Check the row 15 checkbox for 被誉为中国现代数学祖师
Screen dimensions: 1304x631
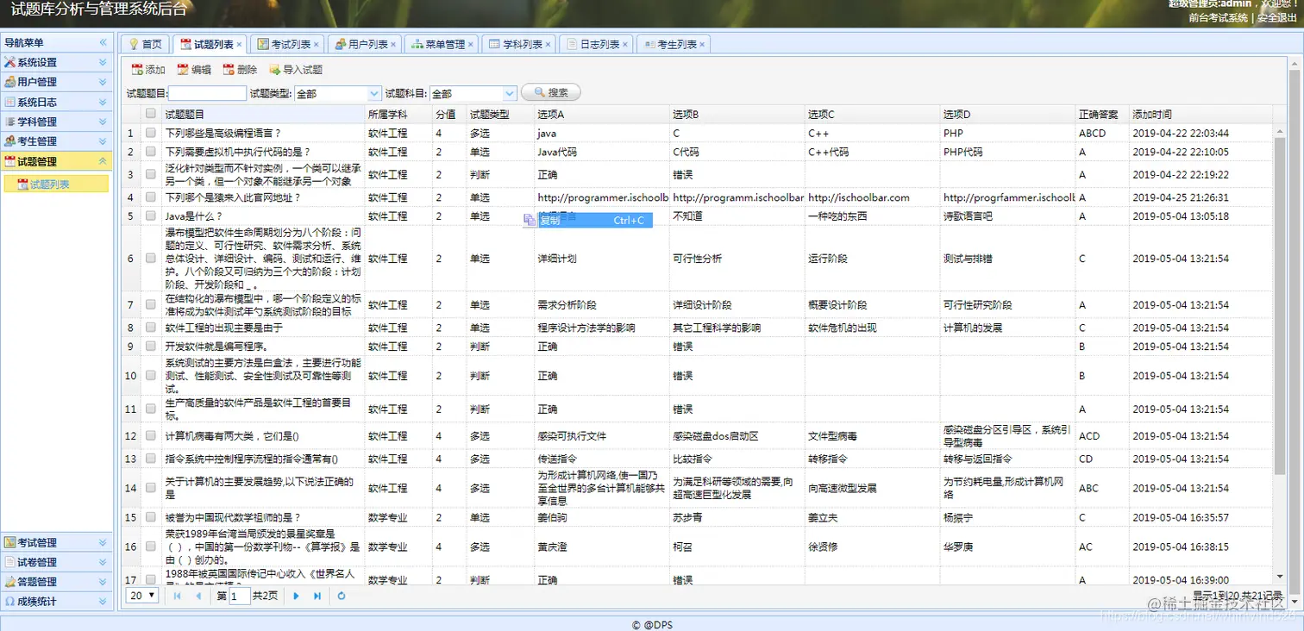151,517
